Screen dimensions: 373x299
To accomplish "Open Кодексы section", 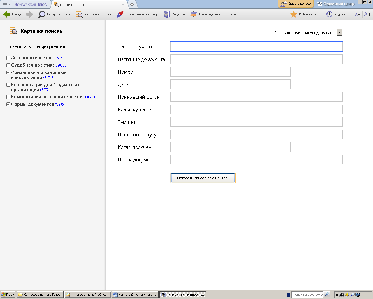I will click(174, 14).
